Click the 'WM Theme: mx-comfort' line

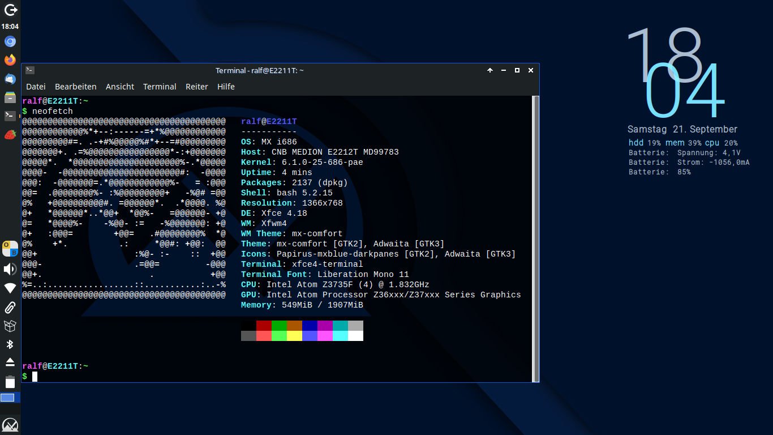pyautogui.click(x=292, y=234)
